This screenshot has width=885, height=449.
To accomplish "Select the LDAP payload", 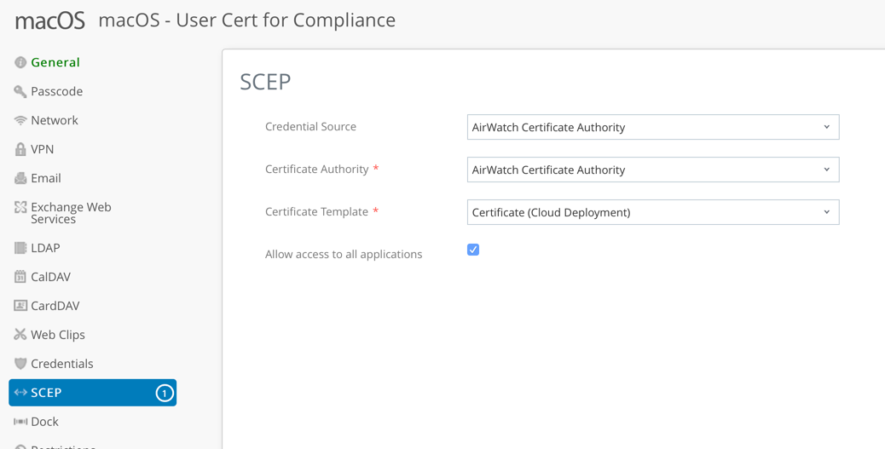I will click(45, 248).
